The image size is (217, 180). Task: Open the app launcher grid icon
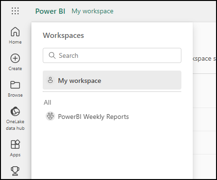tap(15, 11)
